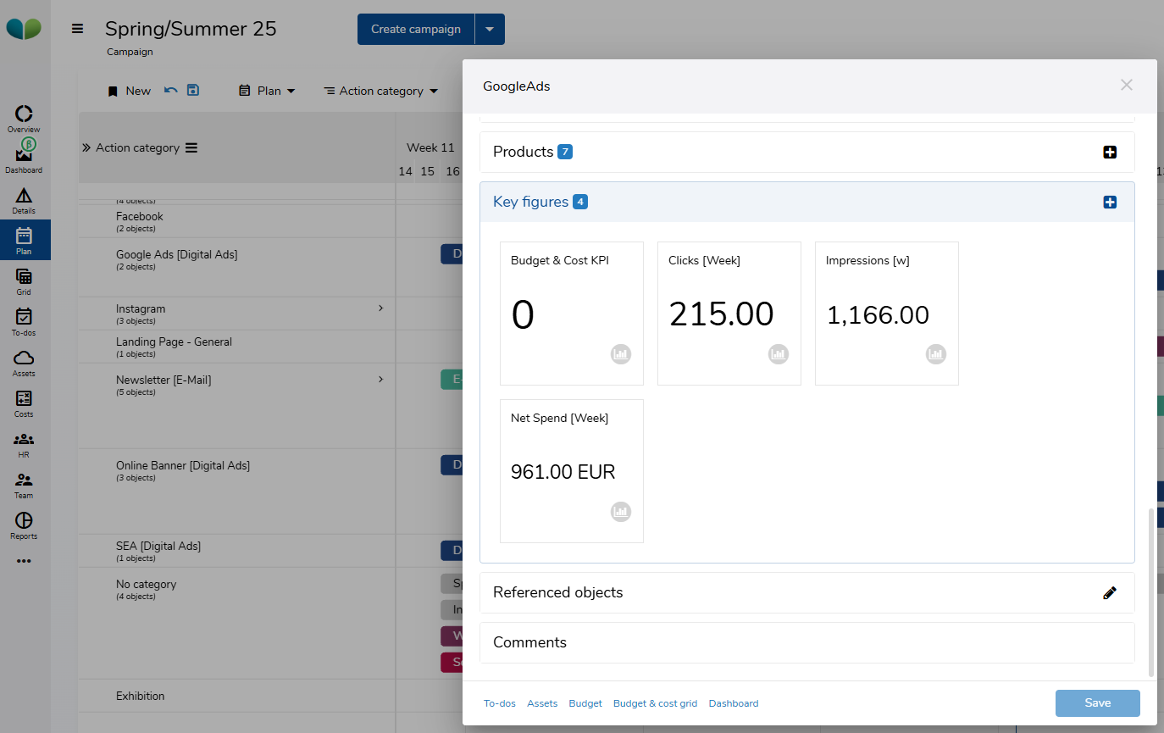Open the Assets cloud icon
This screenshot has width=1164, height=733.
(24, 363)
